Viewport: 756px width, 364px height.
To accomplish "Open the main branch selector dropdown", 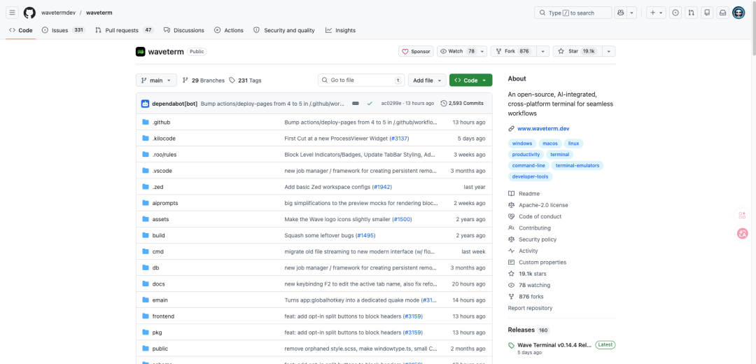I will pyautogui.click(x=156, y=80).
